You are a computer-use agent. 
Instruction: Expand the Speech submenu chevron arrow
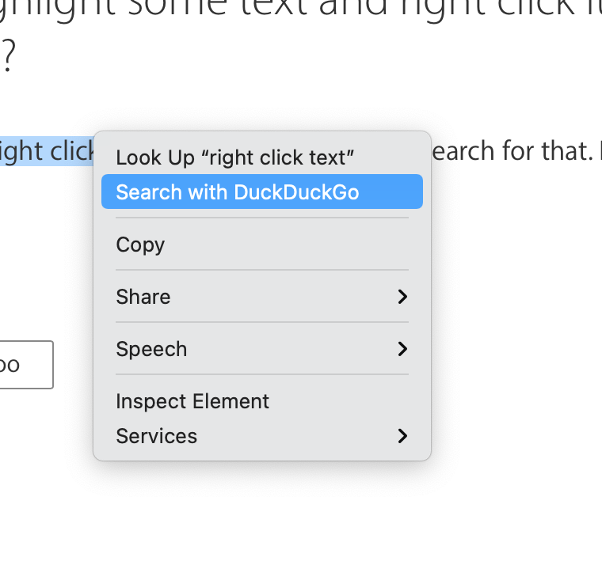coord(402,349)
